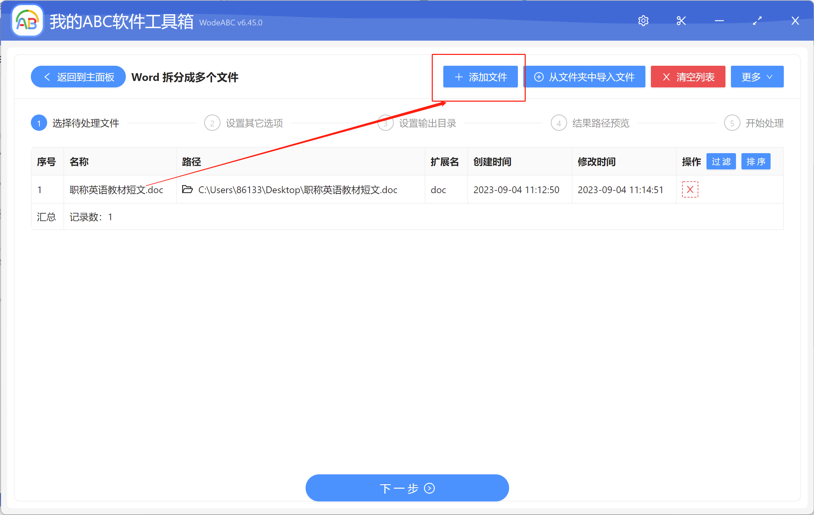Open the settings gear icon in the title bar

643,20
